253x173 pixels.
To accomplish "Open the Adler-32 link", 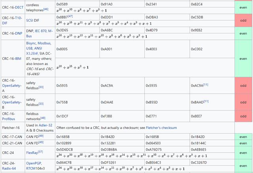I will pyautogui.click(x=45, y=125).
